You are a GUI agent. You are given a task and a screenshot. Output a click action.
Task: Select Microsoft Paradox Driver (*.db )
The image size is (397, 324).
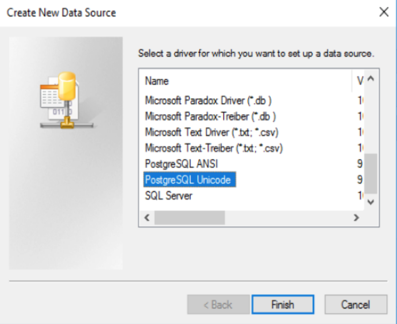(208, 101)
